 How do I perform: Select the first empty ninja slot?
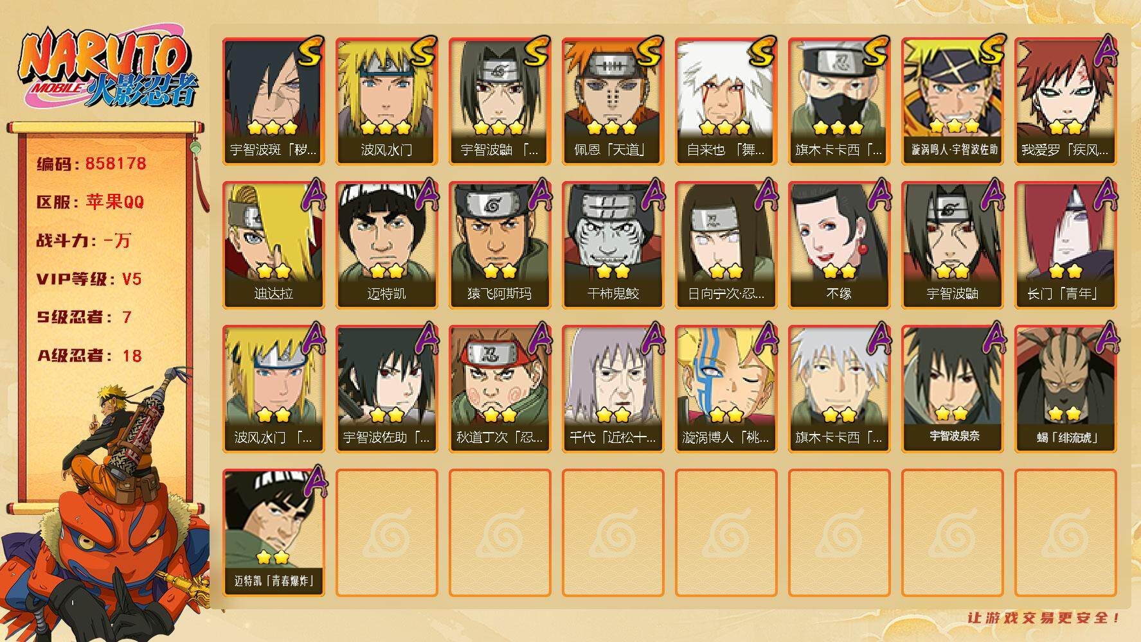(x=386, y=533)
